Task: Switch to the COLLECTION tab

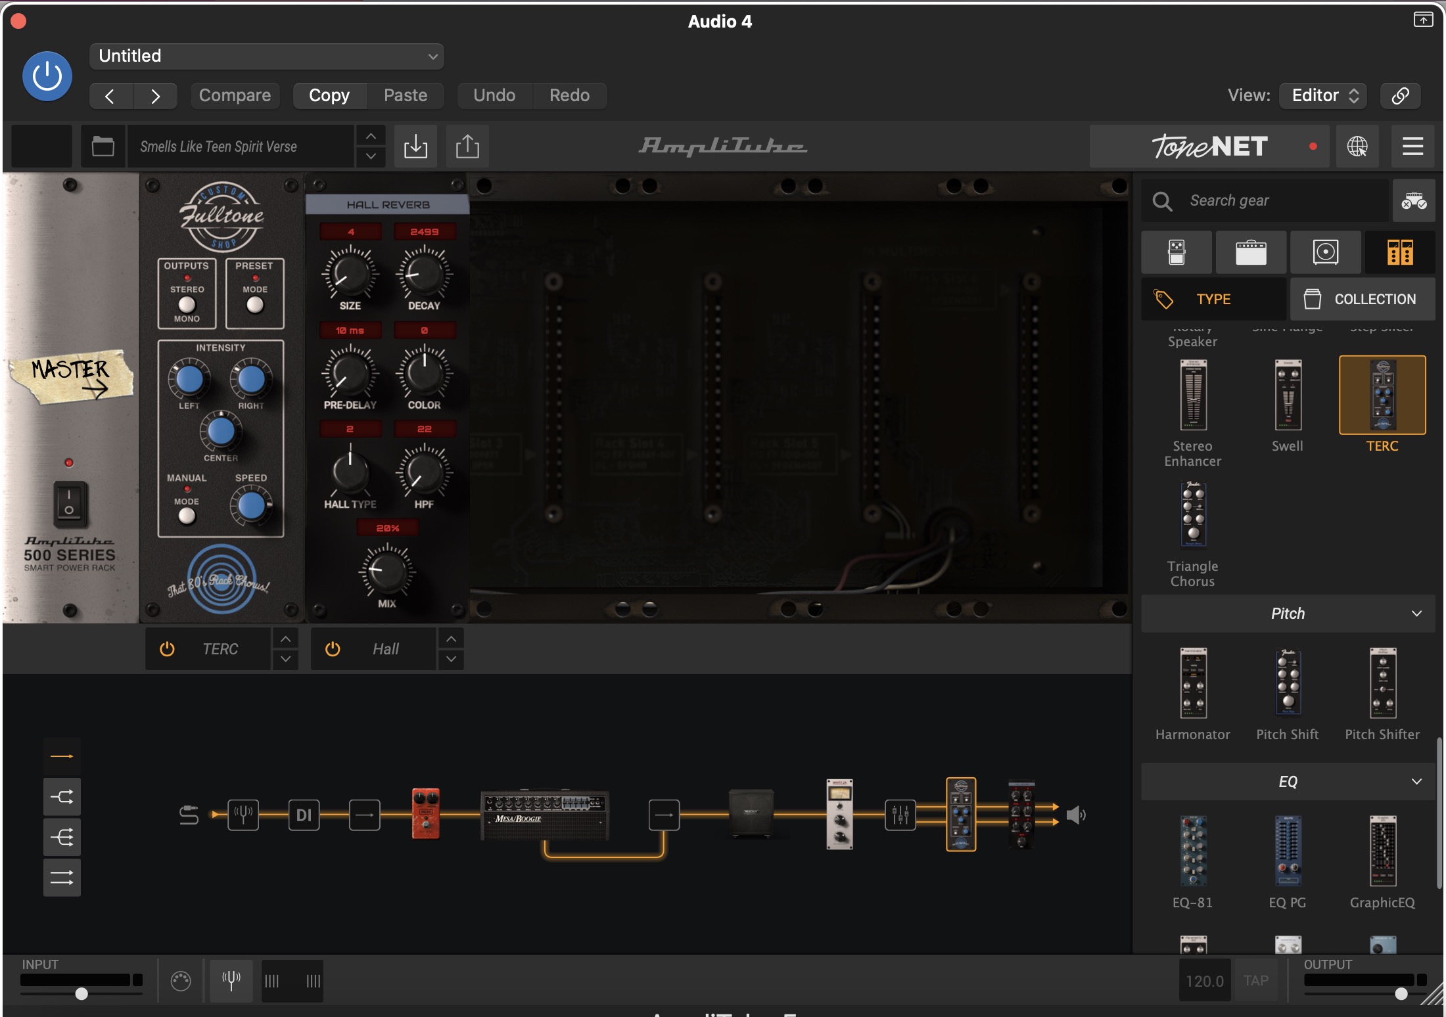Action: pyautogui.click(x=1363, y=299)
